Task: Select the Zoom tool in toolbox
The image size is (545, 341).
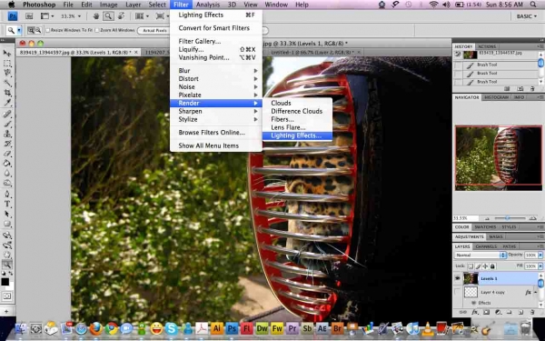Action: (x=7, y=266)
